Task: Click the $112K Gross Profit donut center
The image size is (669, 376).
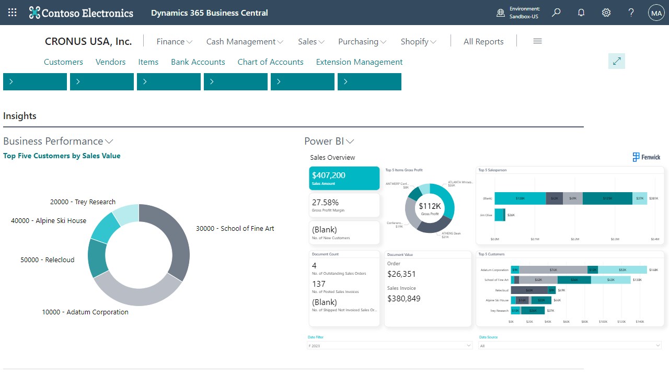Action: point(430,208)
